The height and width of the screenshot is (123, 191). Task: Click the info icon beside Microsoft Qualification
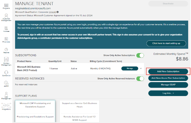tap(57, 12)
